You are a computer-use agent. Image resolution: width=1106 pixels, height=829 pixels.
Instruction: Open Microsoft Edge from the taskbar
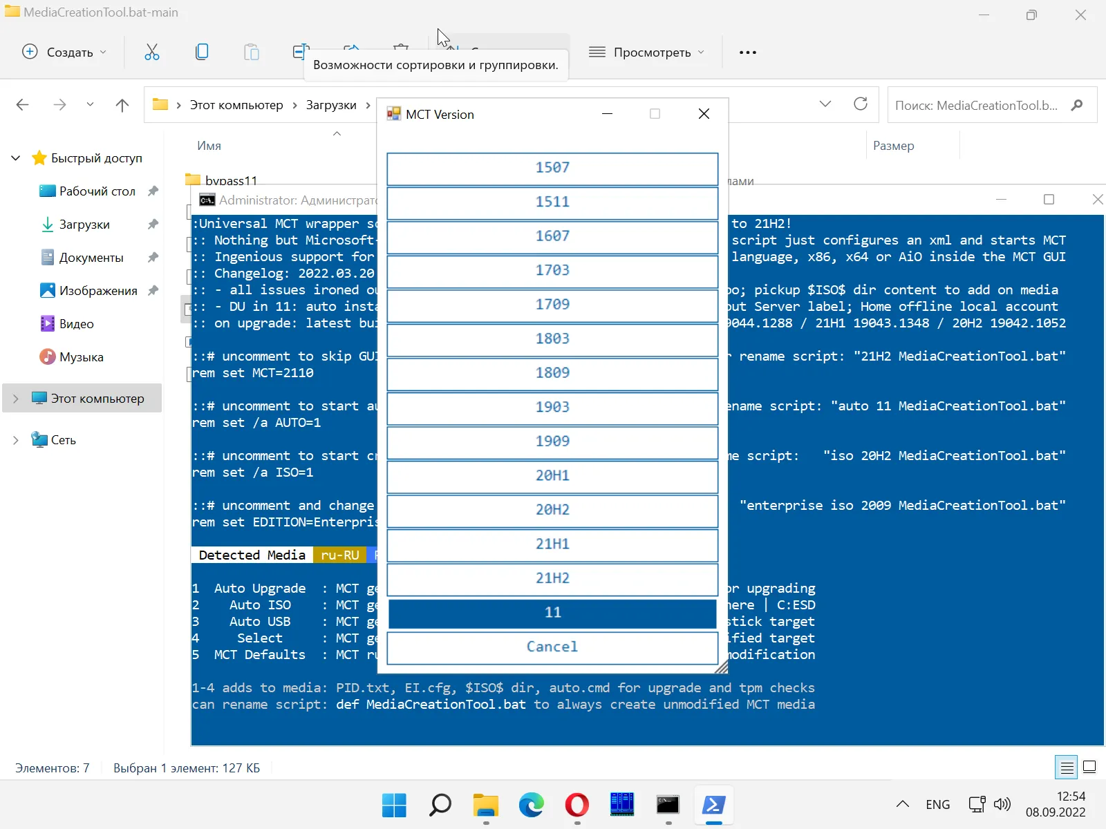tap(531, 805)
